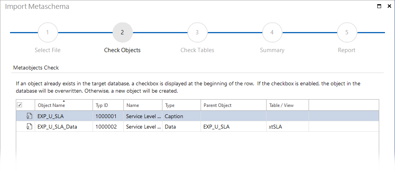Viewport: 395px width, 171px height.
Task: Click the Typ ID 1000001 cell
Action: (x=108, y=116)
